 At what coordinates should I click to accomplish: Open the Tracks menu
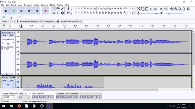[36, 5]
